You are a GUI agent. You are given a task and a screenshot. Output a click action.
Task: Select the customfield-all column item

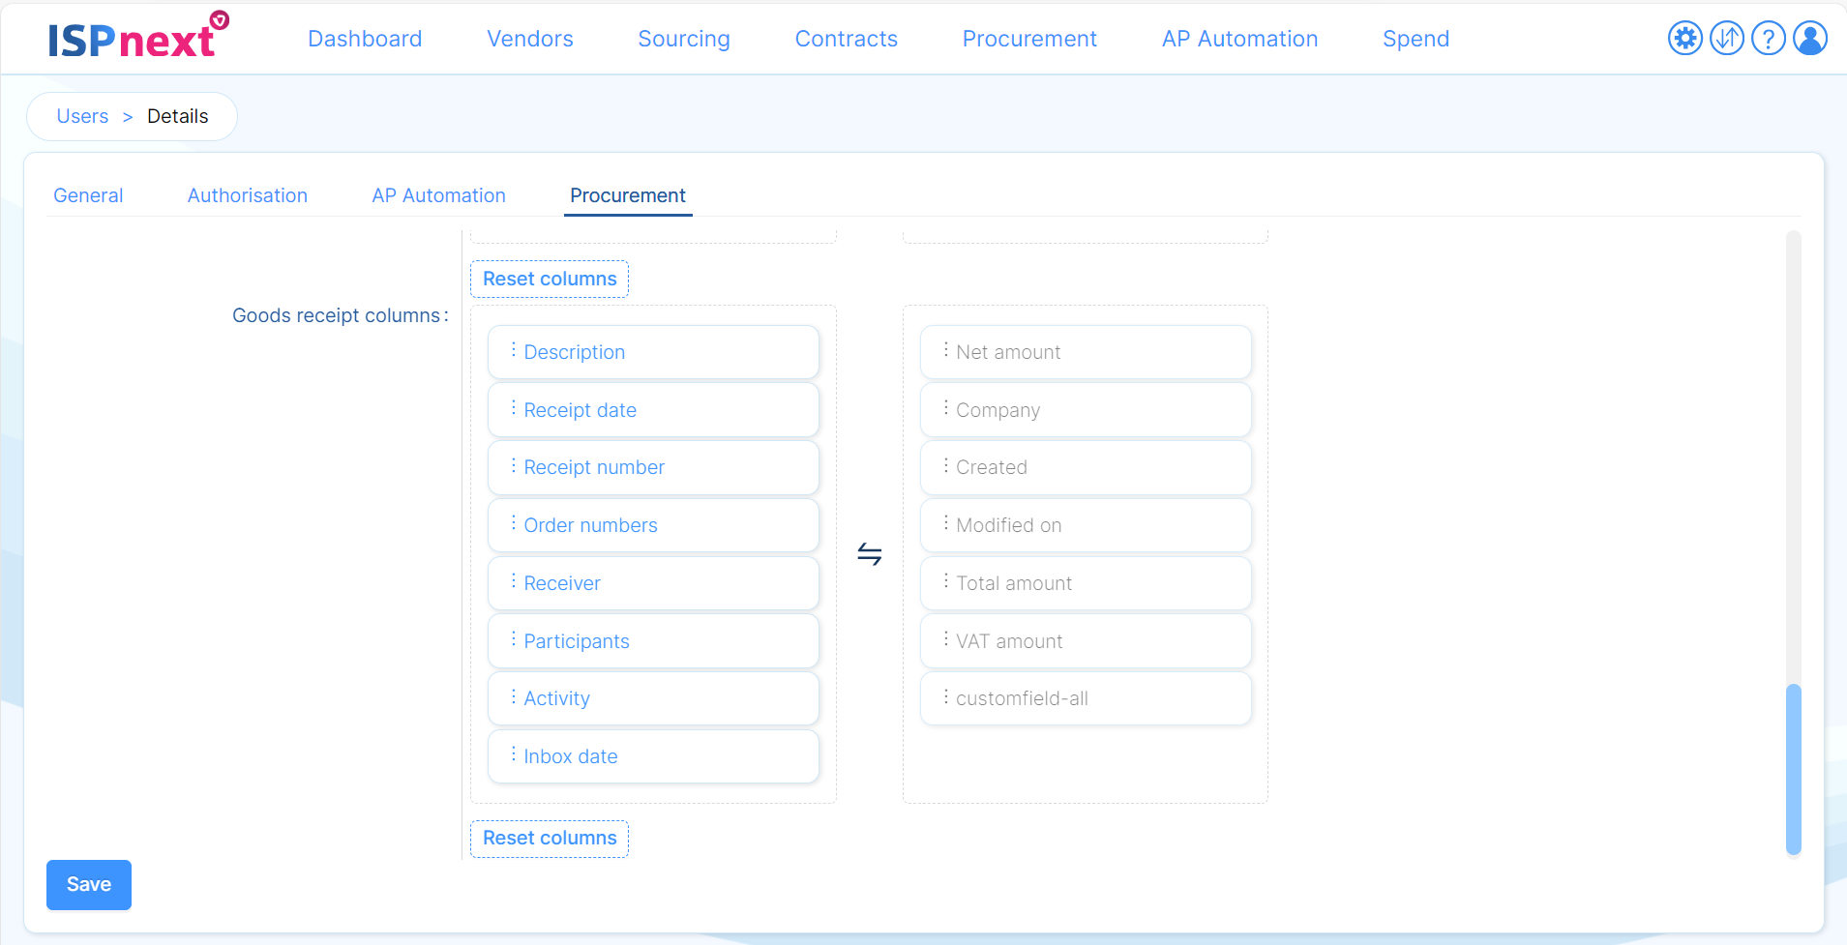click(1085, 698)
